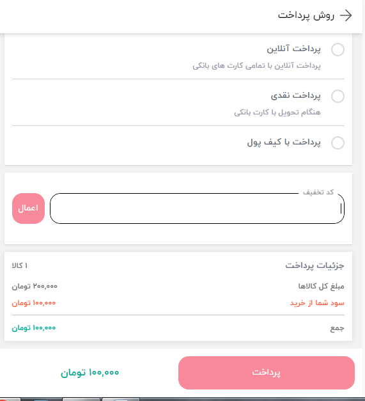Select the پرداخت نقدی radio button
Viewport: 365px width, 401px height.
[x=338, y=96]
